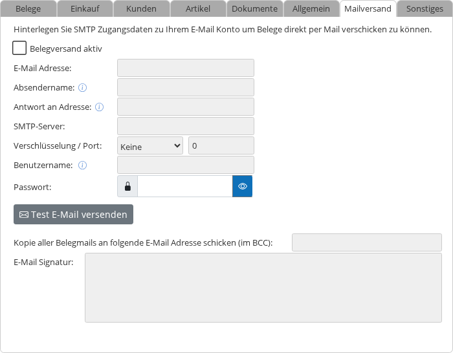
Task: Click the info icon beside Antwort an Adresse
Action: 99,107
